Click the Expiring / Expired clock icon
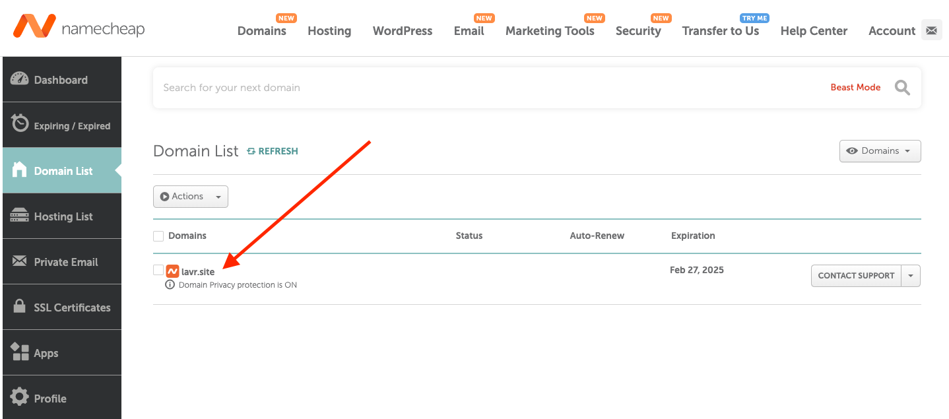The width and height of the screenshot is (949, 419). pos(20,123)
